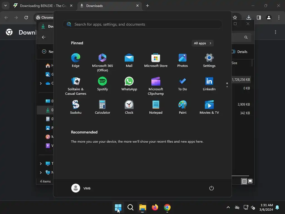This screenshot has width=285, height=214.
Task: Click the muted volume tray icon
Action: click(x=253, y=207)
